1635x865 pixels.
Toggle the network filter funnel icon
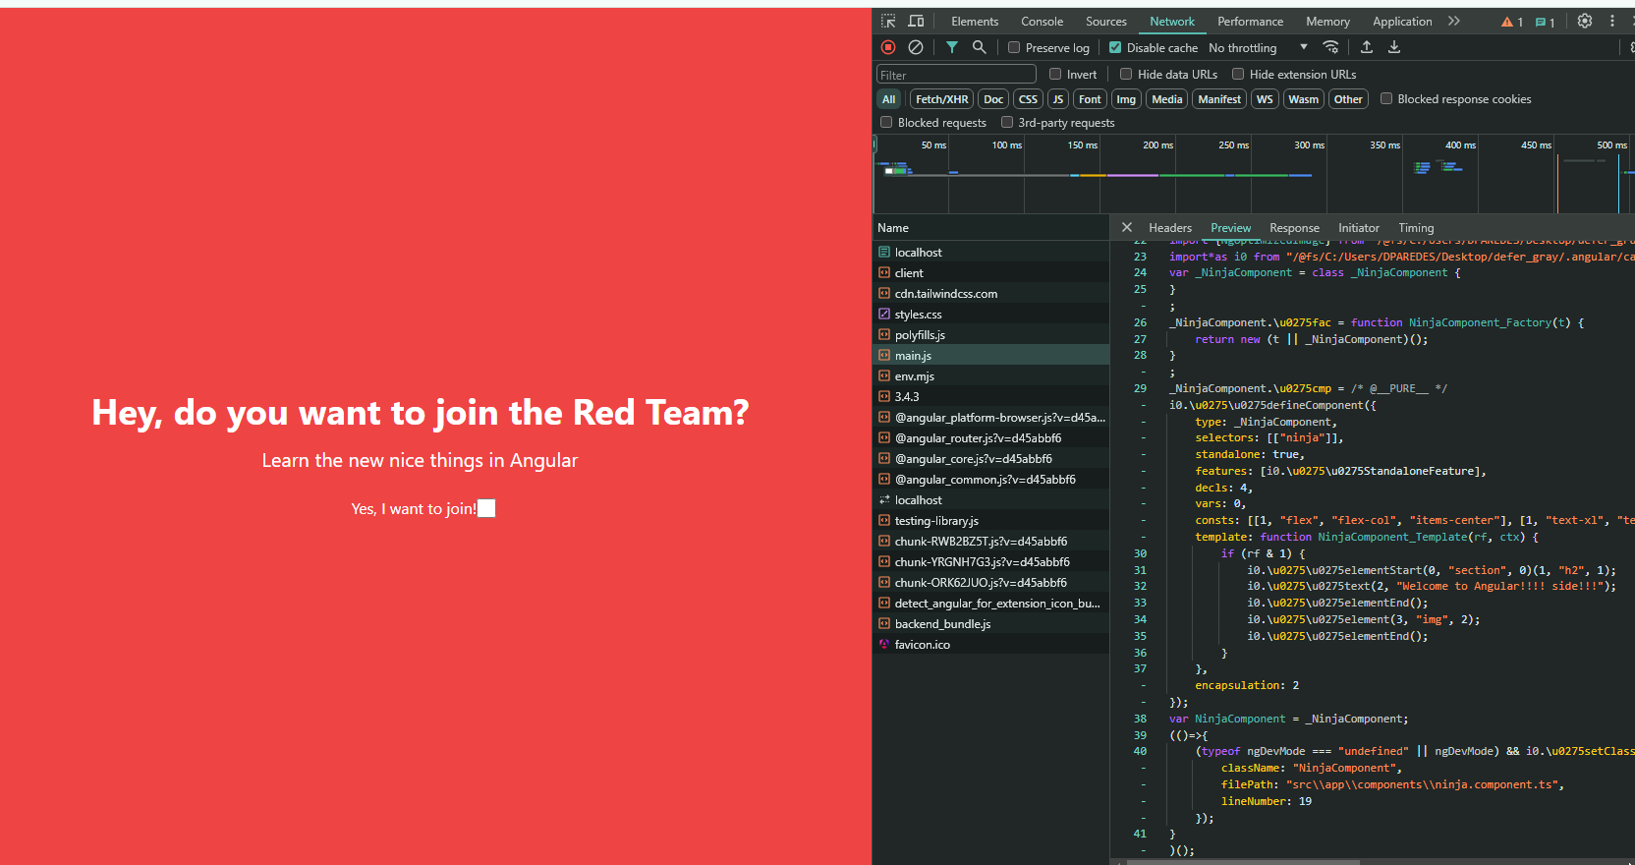point(952,47)
